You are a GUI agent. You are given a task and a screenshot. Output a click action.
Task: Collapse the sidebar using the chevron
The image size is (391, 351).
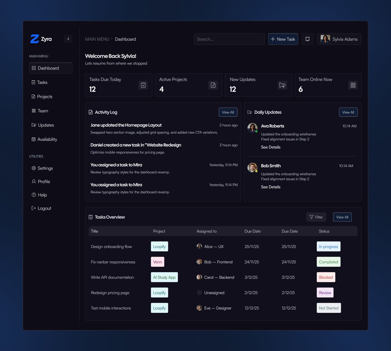click(68, 39)
